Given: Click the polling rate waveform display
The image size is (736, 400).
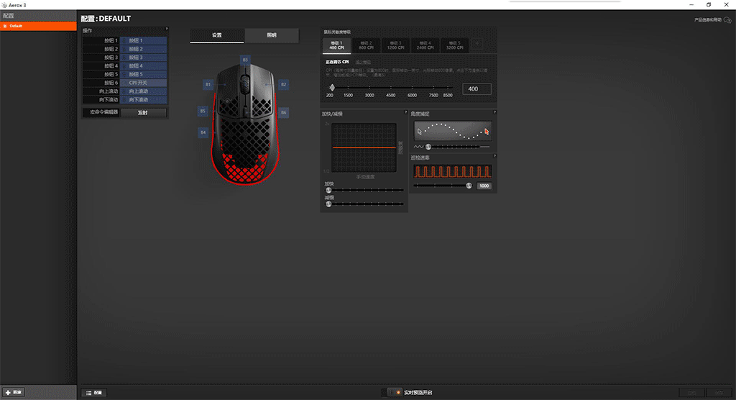Looking at the screenshot, I should click(x=453, y=171).
